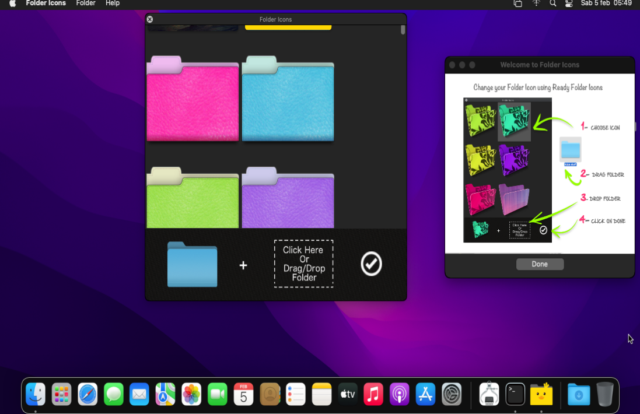Open Contacts from the Dock
The height and width of the screenshot is (414, 640).
270,394
